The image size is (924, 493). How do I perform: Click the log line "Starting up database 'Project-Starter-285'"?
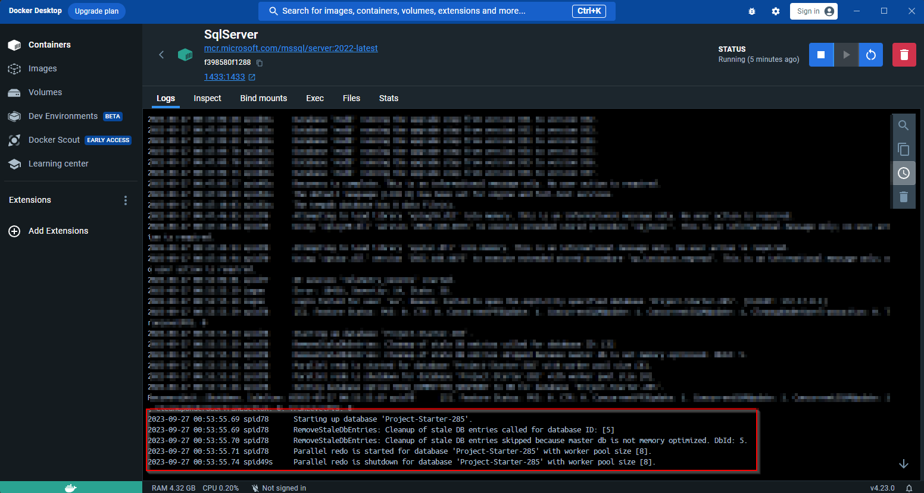point(382,419)
